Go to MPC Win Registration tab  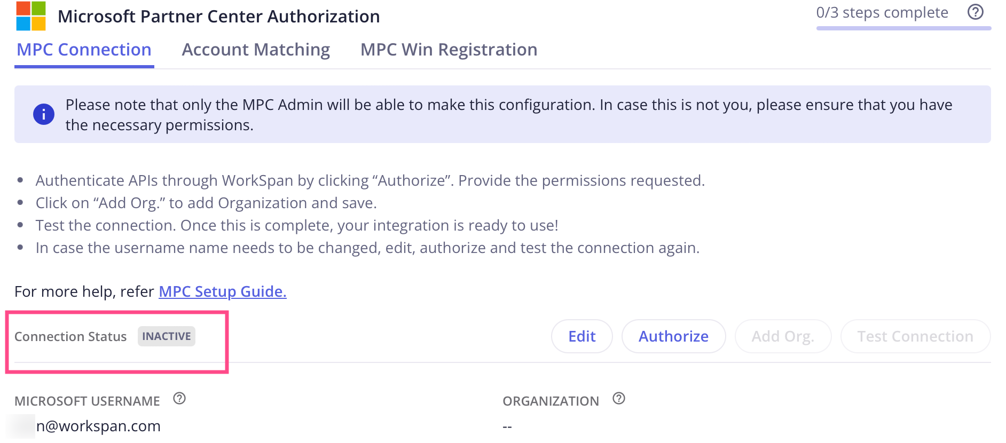pos(449,50)
